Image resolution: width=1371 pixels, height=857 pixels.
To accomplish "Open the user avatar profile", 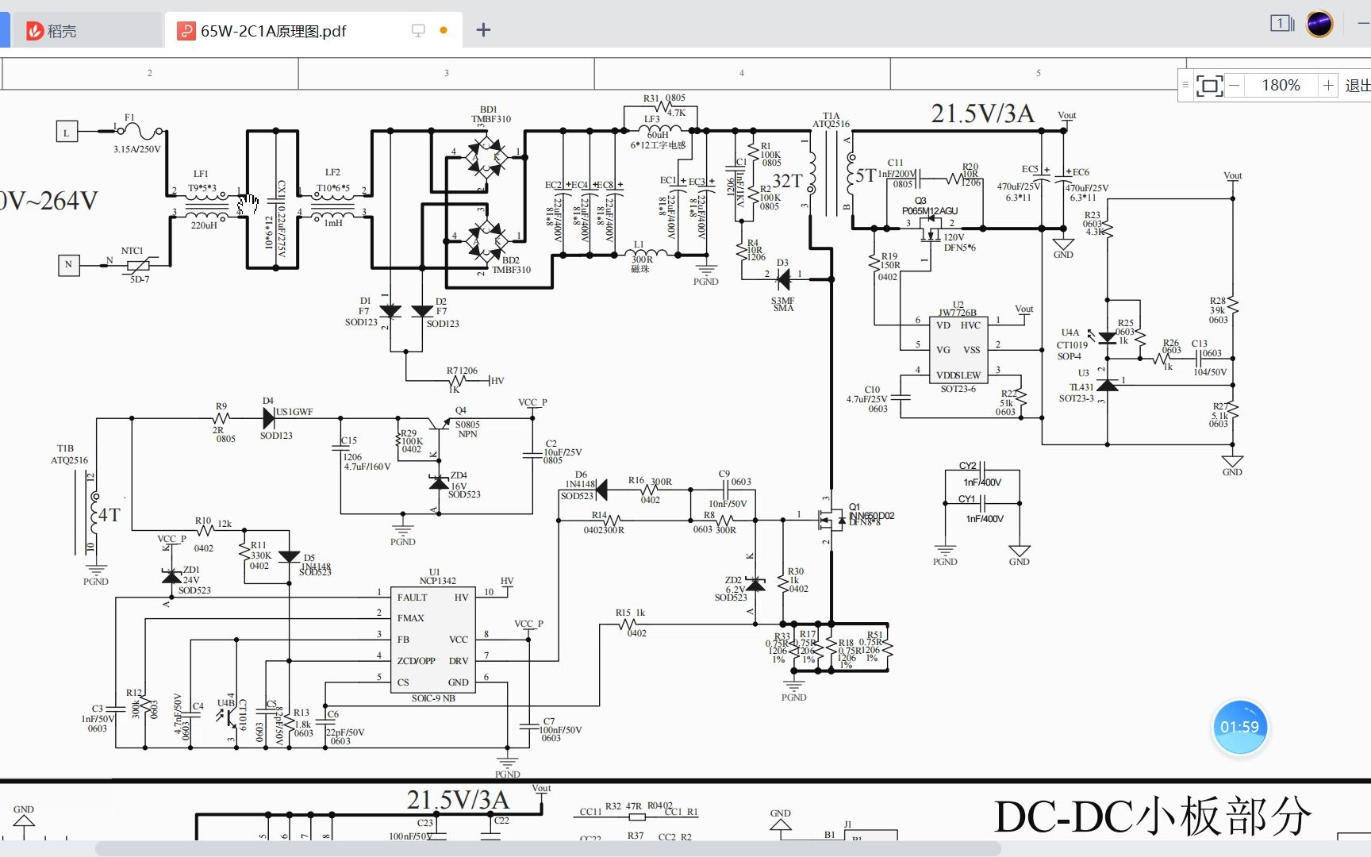I will (1319, 24).
